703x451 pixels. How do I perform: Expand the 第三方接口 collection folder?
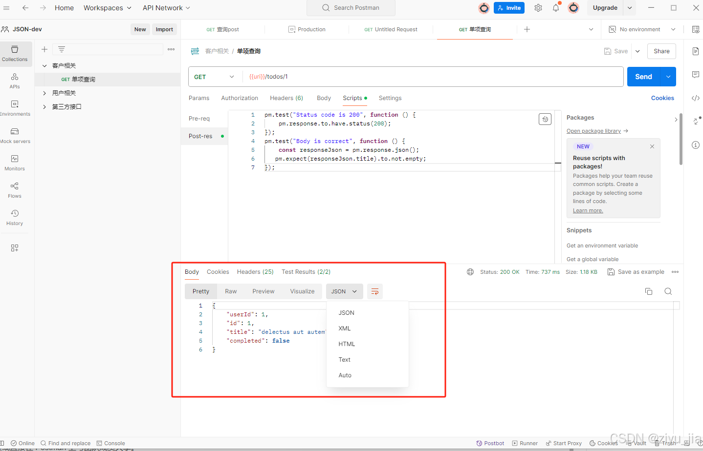click(x=44, y=106)
